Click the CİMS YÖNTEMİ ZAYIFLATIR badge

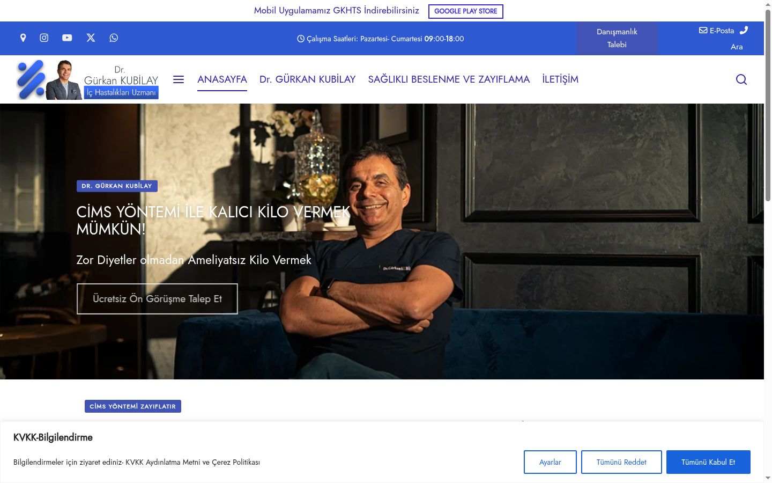coord(133,406)
